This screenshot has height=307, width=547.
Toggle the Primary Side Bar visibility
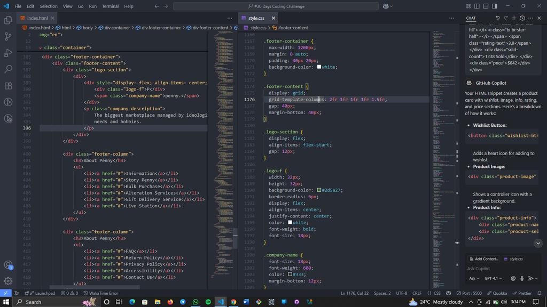click(x=476, y=5)
